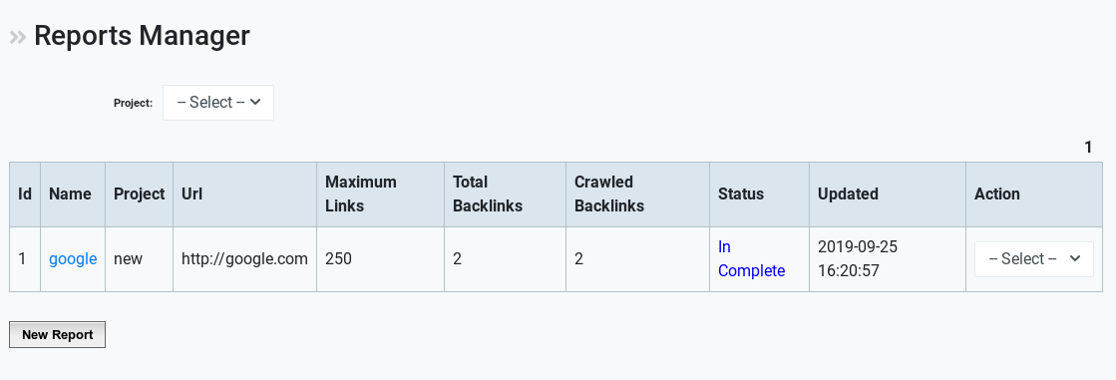Select page number 1 in pagination
The width and height of the screenshot is (1116, 380).
click(1088, 148)
